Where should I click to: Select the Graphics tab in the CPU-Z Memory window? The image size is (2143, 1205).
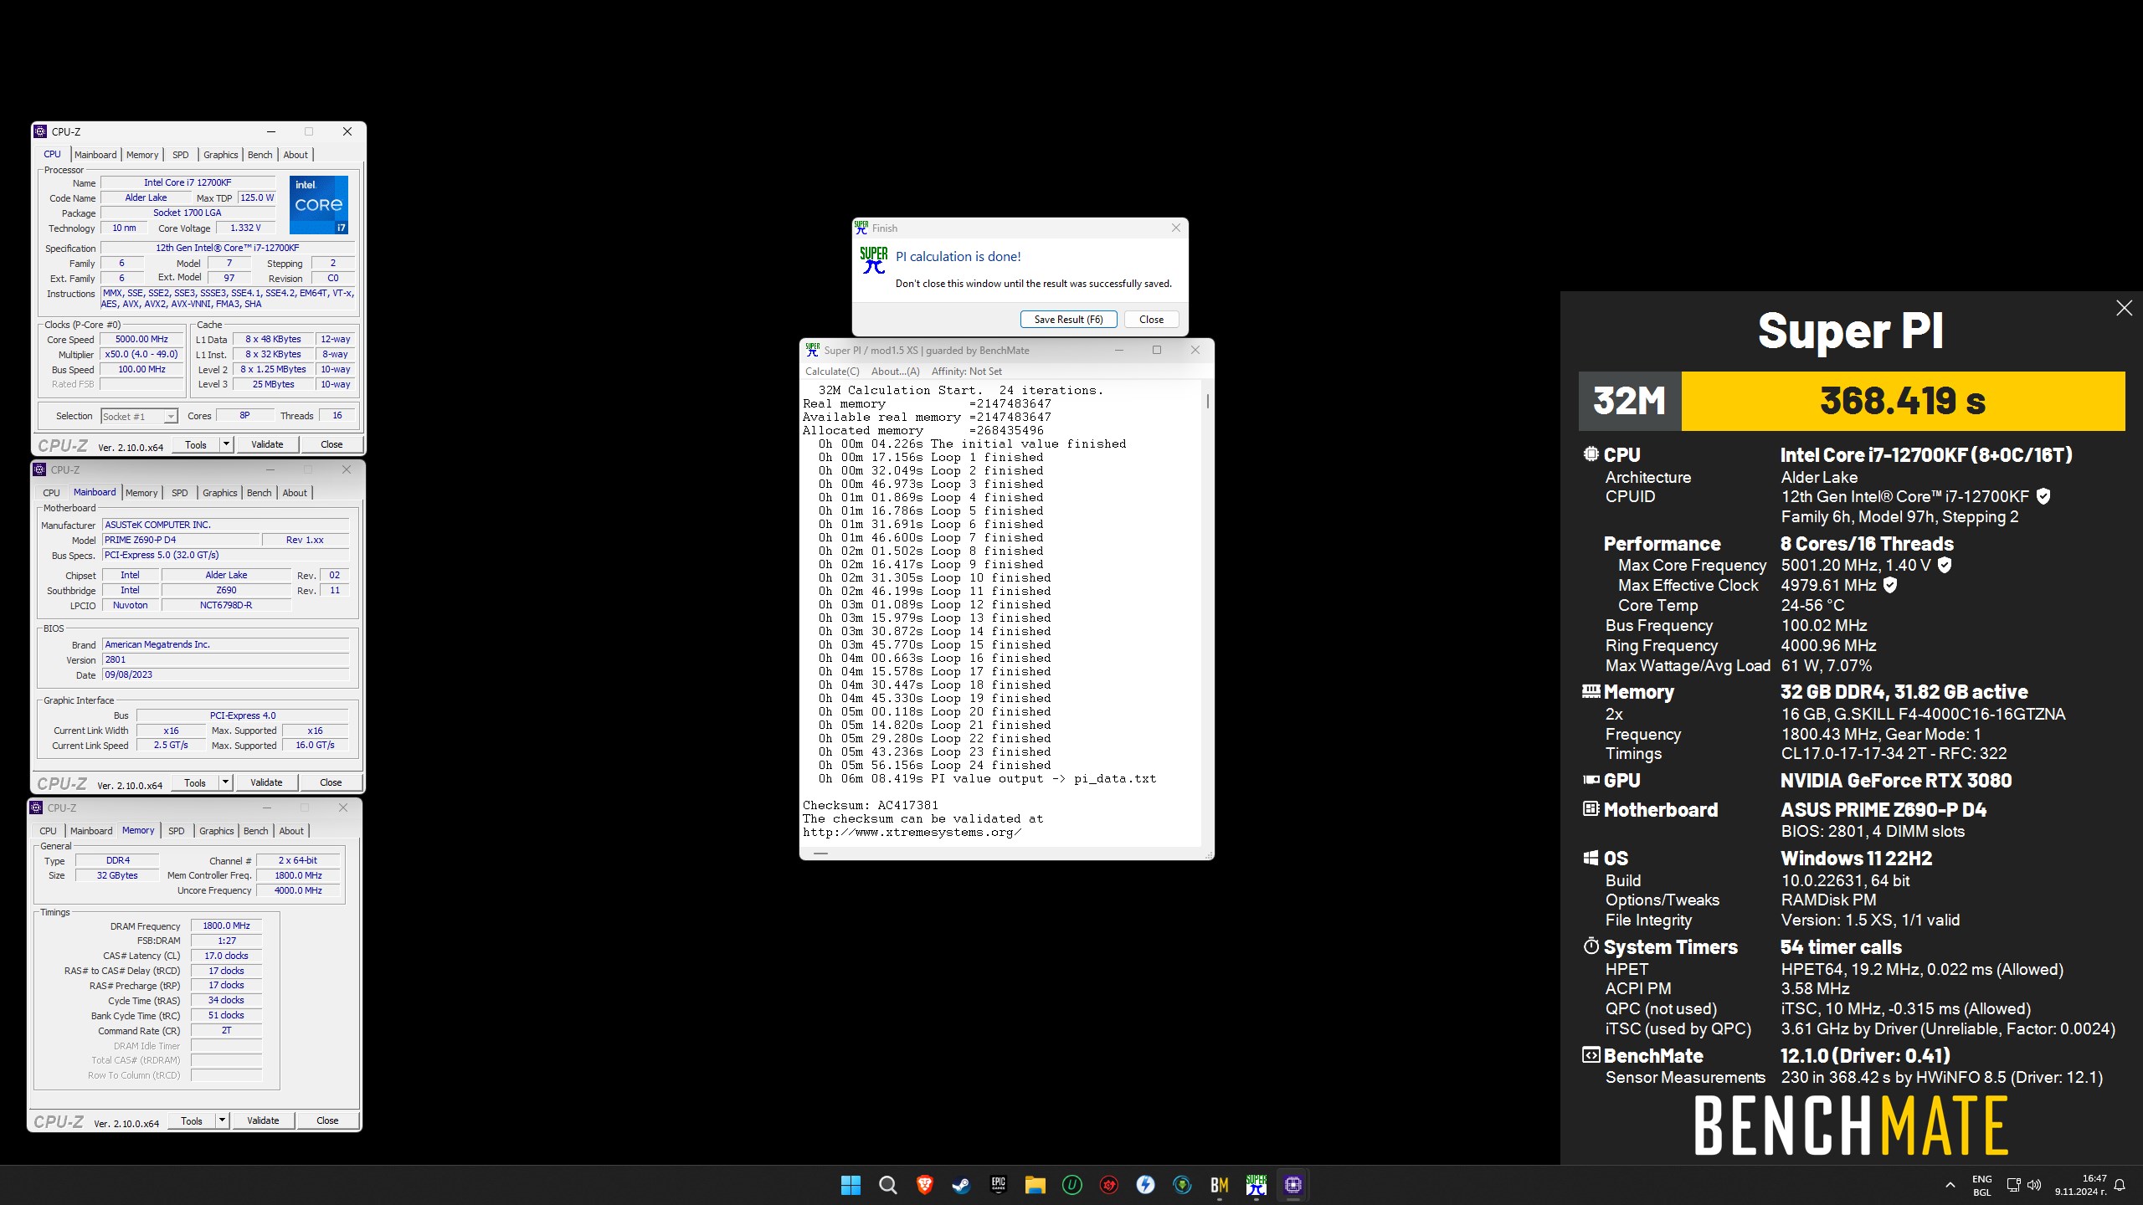pos(217,831)
